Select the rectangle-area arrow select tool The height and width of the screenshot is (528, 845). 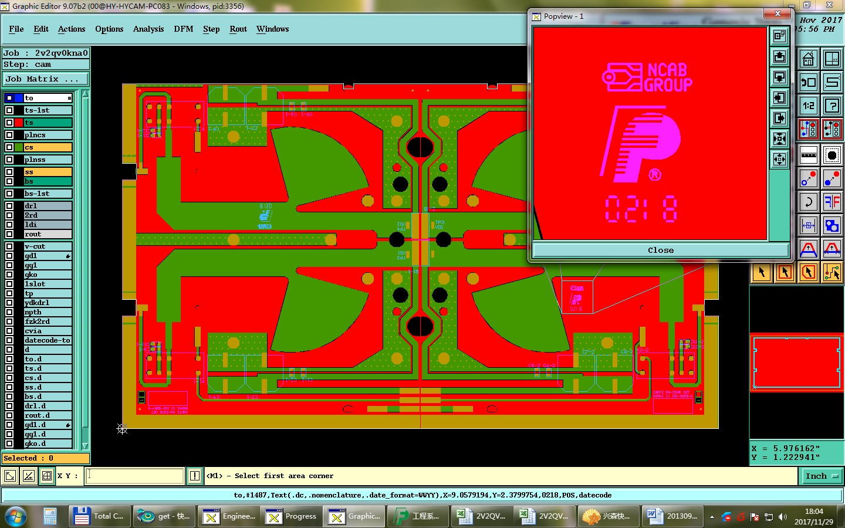tap(785, 272)
